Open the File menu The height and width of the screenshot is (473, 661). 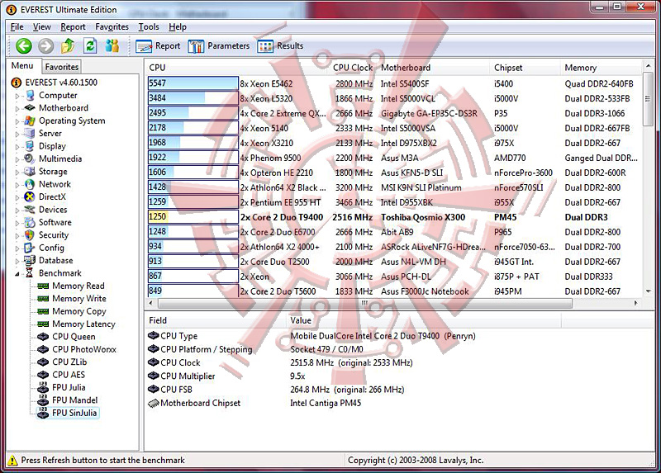[x=17, y=27]
